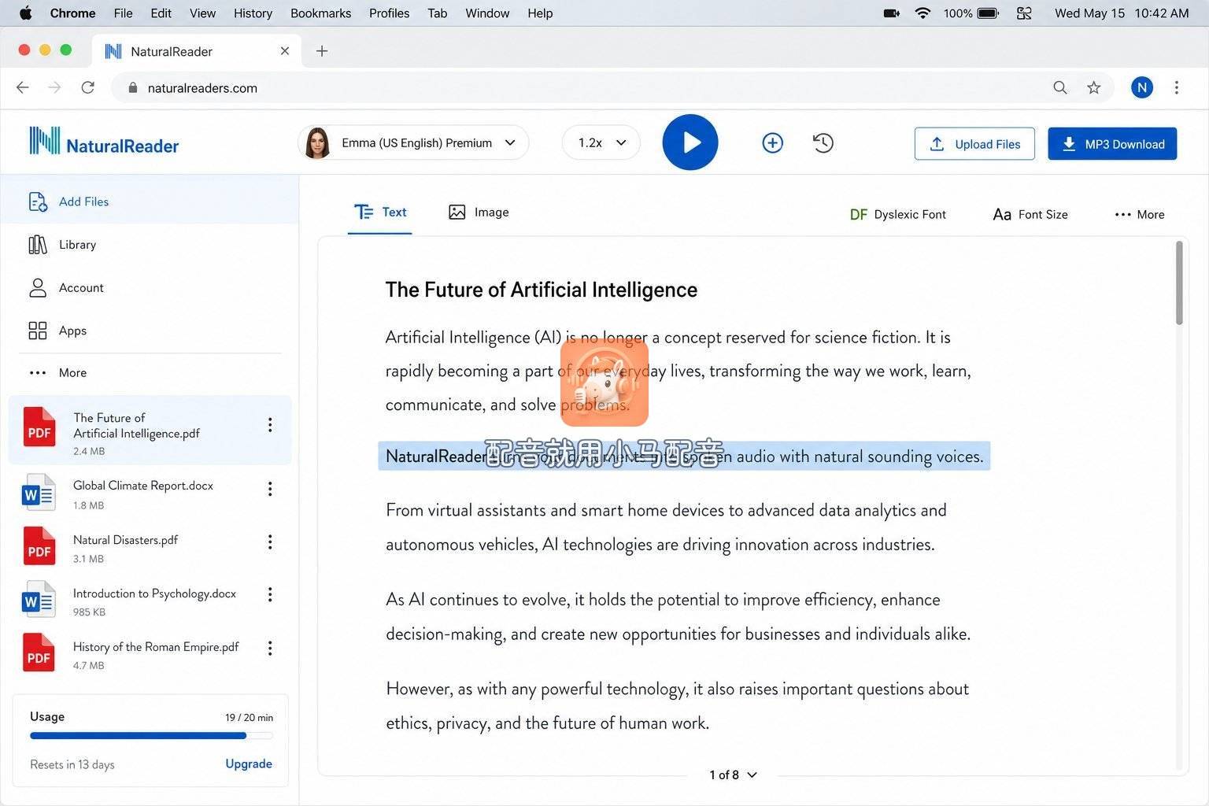Open Natural Disasters.pdf file
Screen dimensions: 1209x806
pyautogui.click(x=150, y=547)
